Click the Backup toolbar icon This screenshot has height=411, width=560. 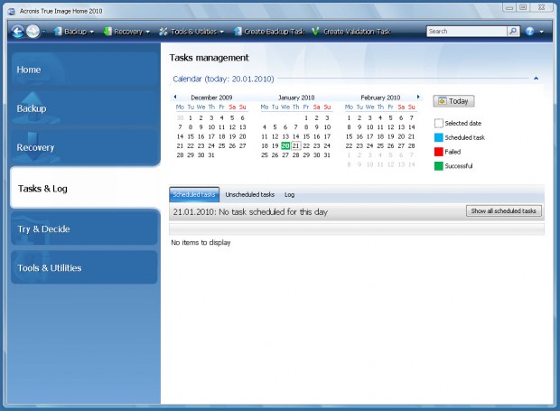coord(58,32)
